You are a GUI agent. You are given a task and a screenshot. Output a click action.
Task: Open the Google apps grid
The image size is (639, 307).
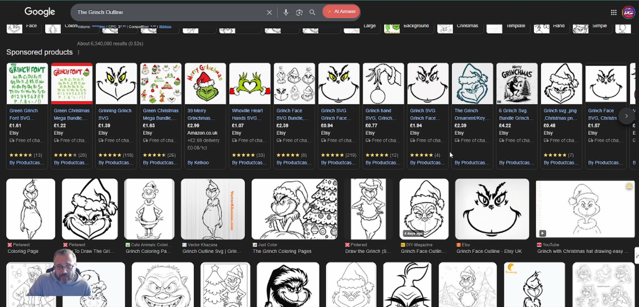click(614, 12)
